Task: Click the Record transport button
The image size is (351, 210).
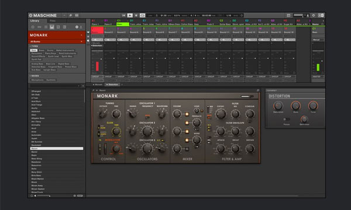Action: coord(136,15)
